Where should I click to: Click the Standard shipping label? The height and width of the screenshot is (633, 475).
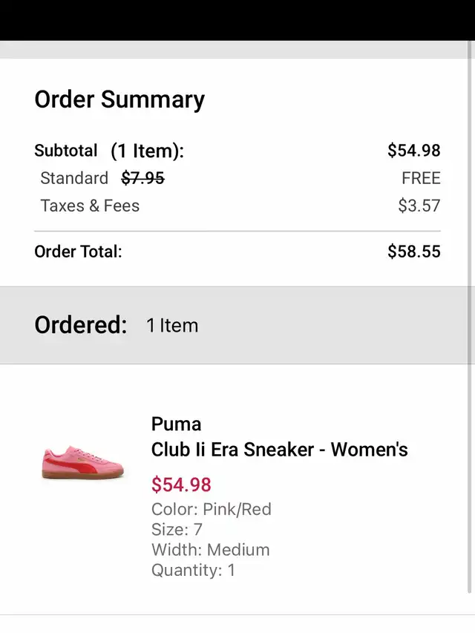(74, 178)
